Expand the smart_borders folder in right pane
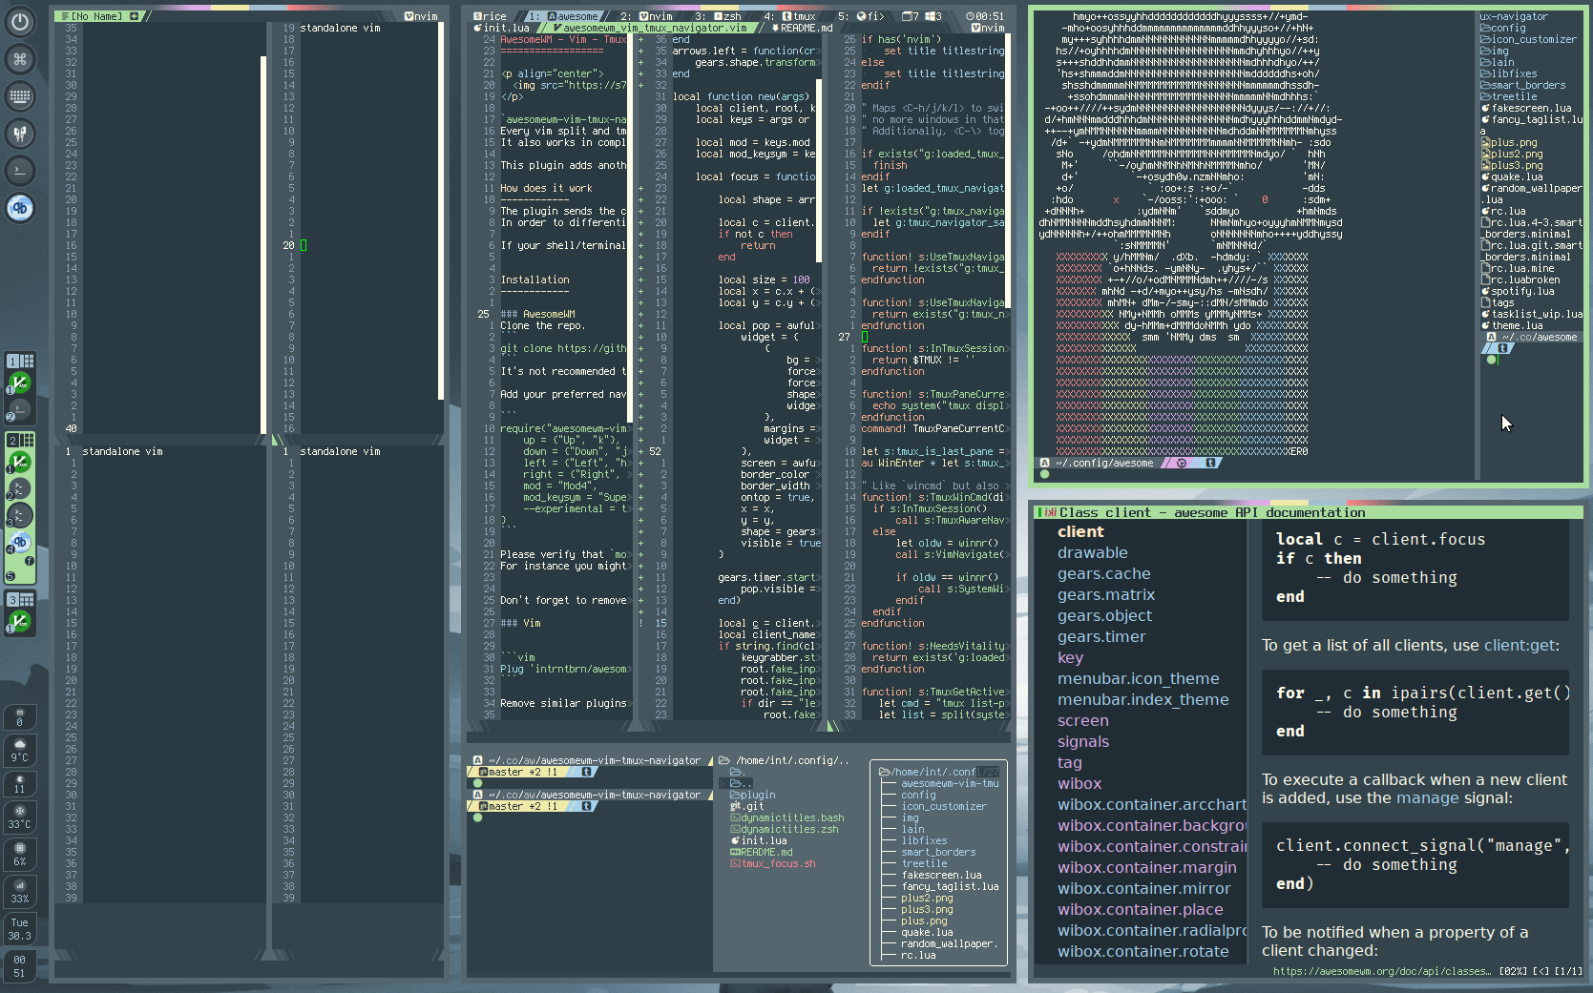This screenshot has height=993, width=1593. (x=1527, y=85)
